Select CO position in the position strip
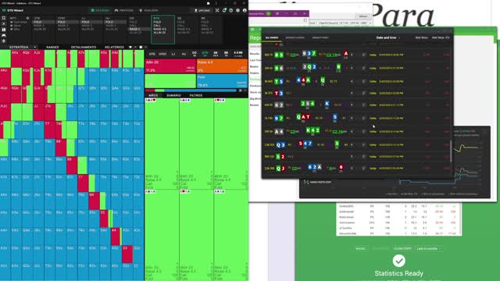Viewport: 500px width, 281px height. coord(195,54)
